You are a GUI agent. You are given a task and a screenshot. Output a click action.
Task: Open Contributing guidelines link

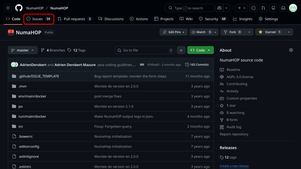(234, 84)
